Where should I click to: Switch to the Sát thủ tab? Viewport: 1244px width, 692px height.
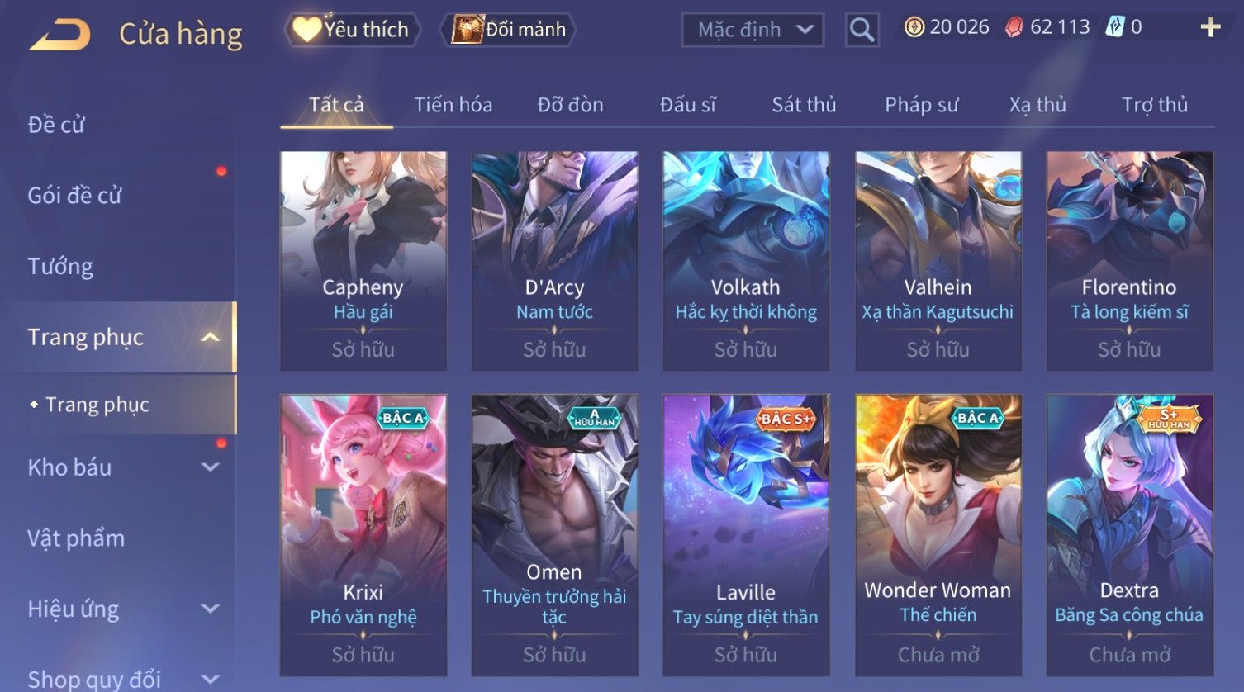click(804, 105)
